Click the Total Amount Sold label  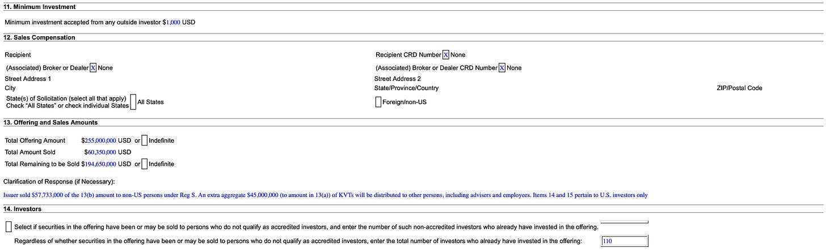point(30,152)
